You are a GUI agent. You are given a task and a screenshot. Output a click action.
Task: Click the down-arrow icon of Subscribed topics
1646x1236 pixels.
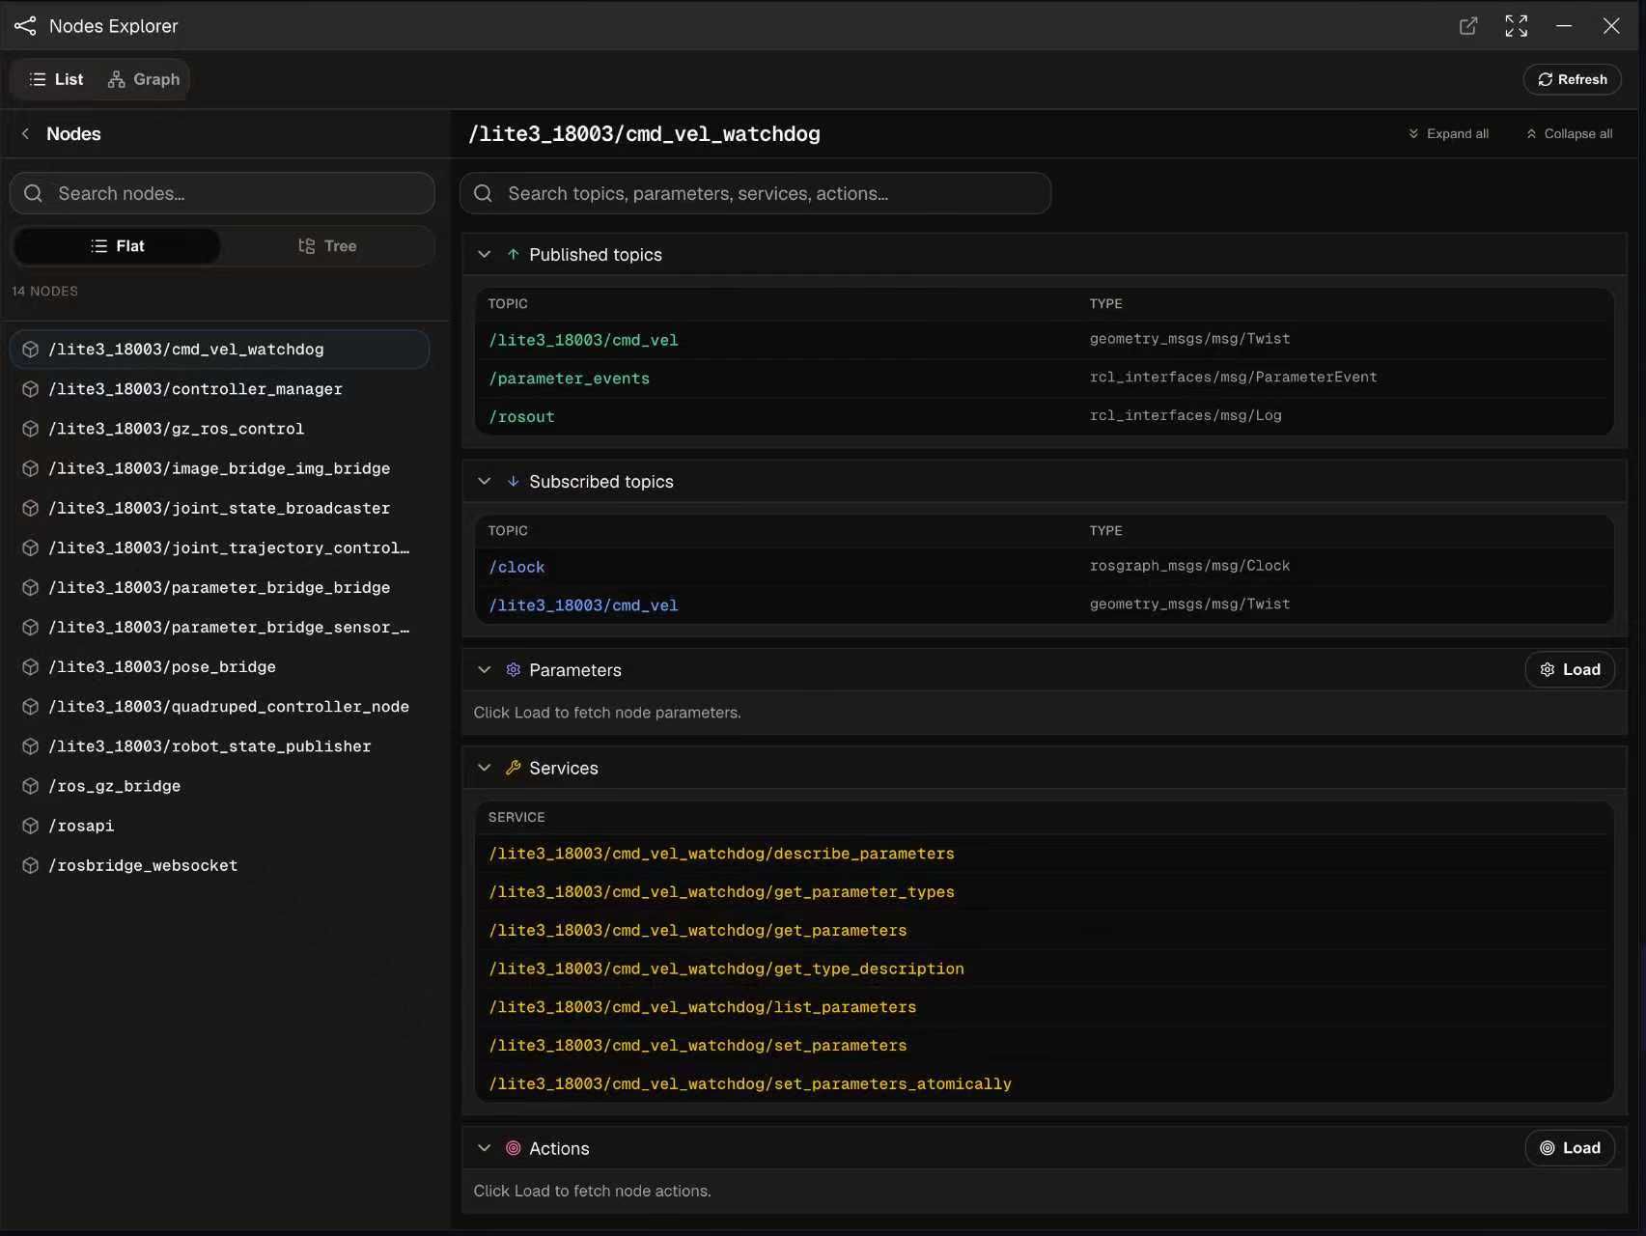[x=514, y=482]
